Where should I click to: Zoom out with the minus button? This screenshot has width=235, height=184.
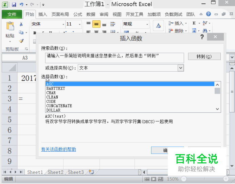pyautogui.click(x=184, y=179)
